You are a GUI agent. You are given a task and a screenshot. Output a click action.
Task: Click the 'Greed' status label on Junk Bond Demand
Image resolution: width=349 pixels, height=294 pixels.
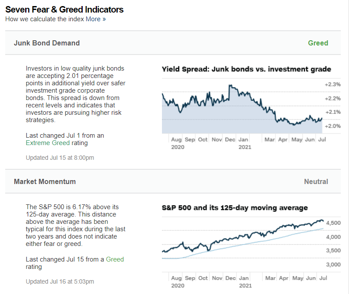[318, 43]
